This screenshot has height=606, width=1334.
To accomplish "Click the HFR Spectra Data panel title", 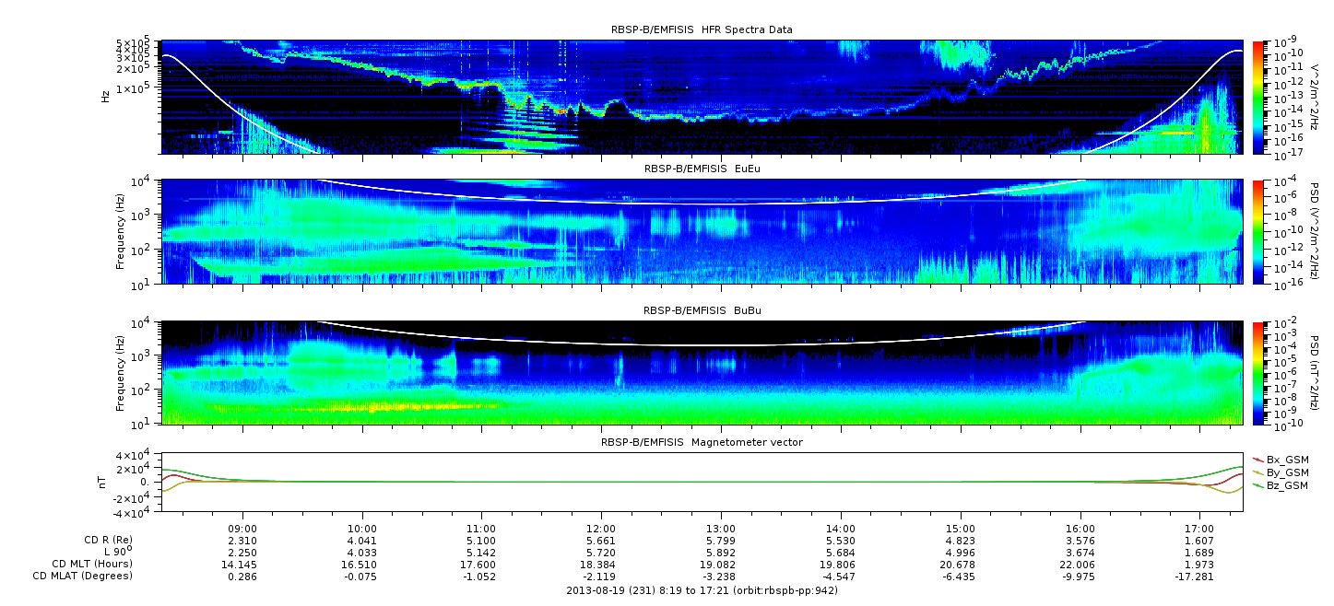I will tap(702, 30).
